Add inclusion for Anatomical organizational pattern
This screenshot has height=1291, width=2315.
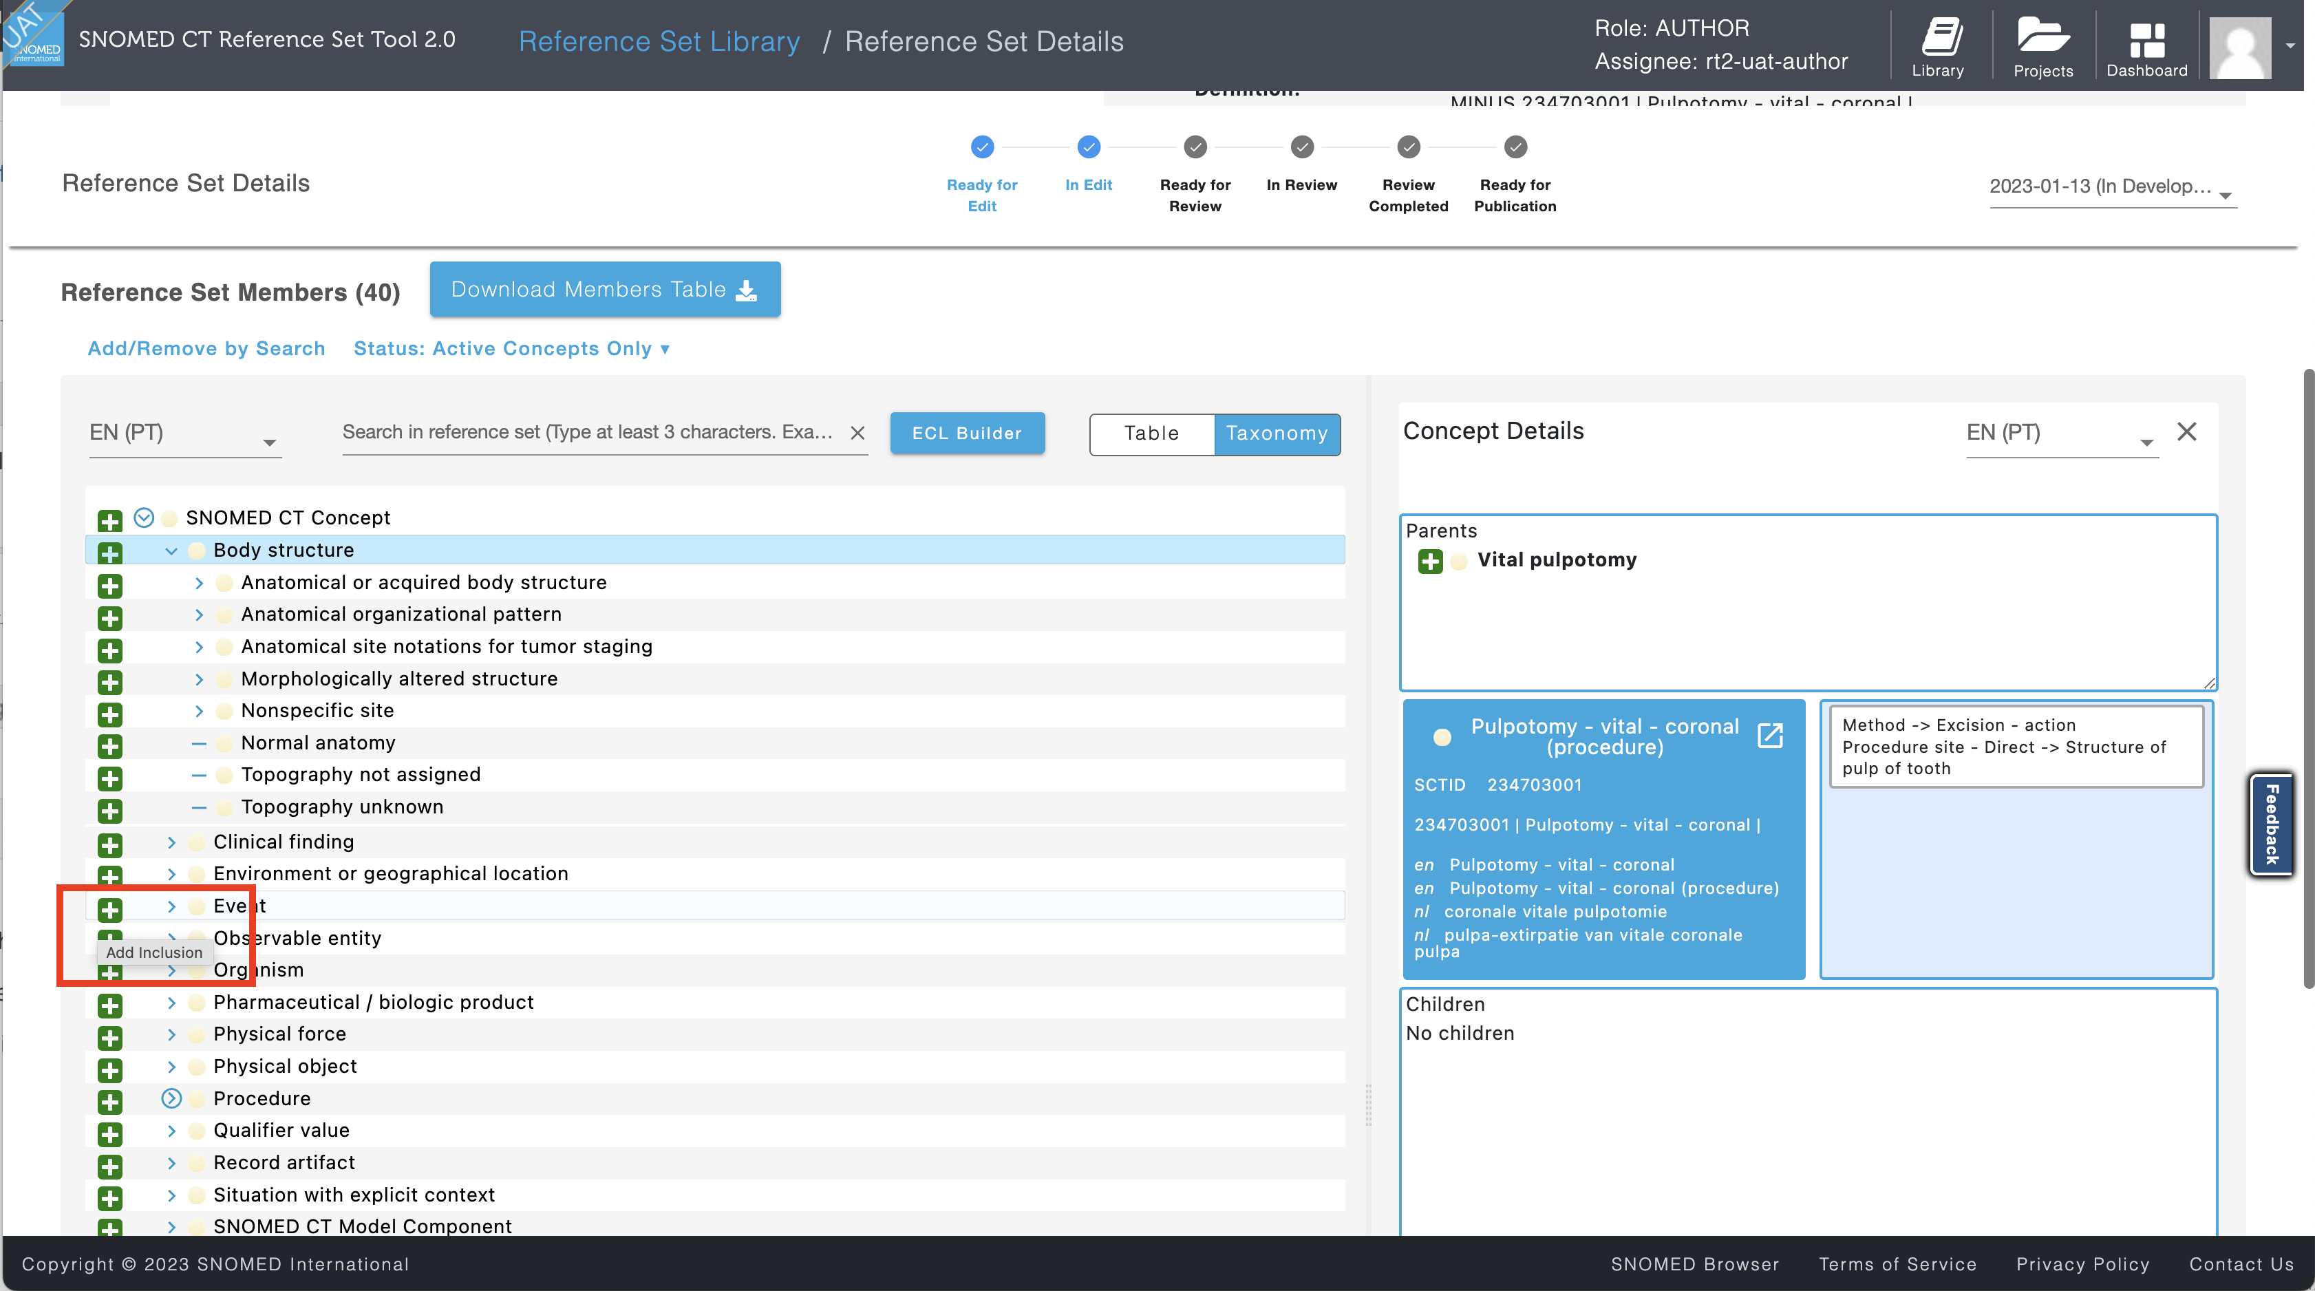pyautogui.click(x=109, y=618)
